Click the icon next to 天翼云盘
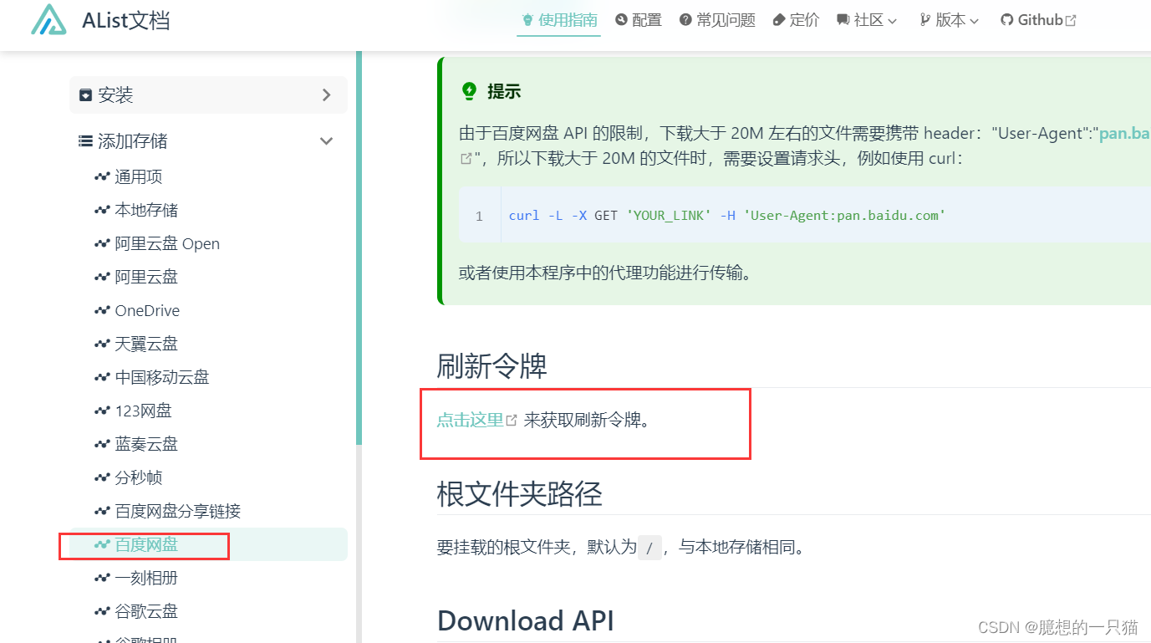The width and height of the screenshot is (1151, 643). tap(102, 344)
